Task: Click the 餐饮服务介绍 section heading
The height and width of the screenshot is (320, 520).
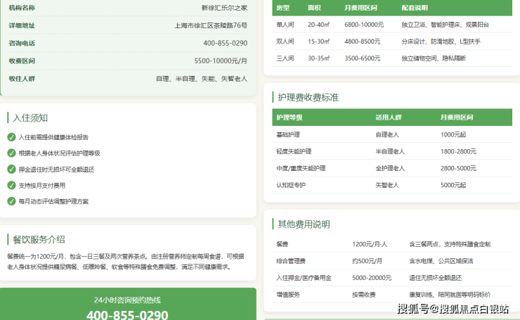Action: point(39,240)
